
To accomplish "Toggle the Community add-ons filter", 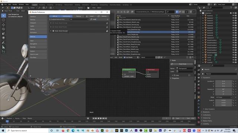I will [67, 16].
